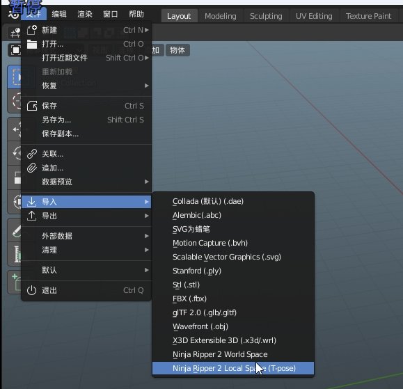Select Ninja Ripper 2 World Space
This screenshot has height=389, width=403.
click(233, 354)
